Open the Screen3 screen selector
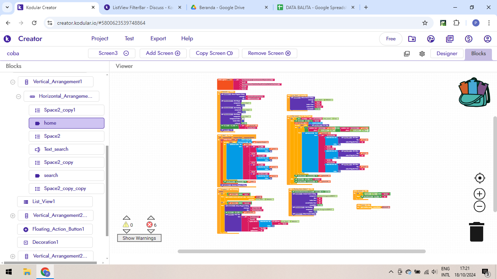The width and height of the screenshot is (497, 279). pyautogui.click(x=111, y=53)
